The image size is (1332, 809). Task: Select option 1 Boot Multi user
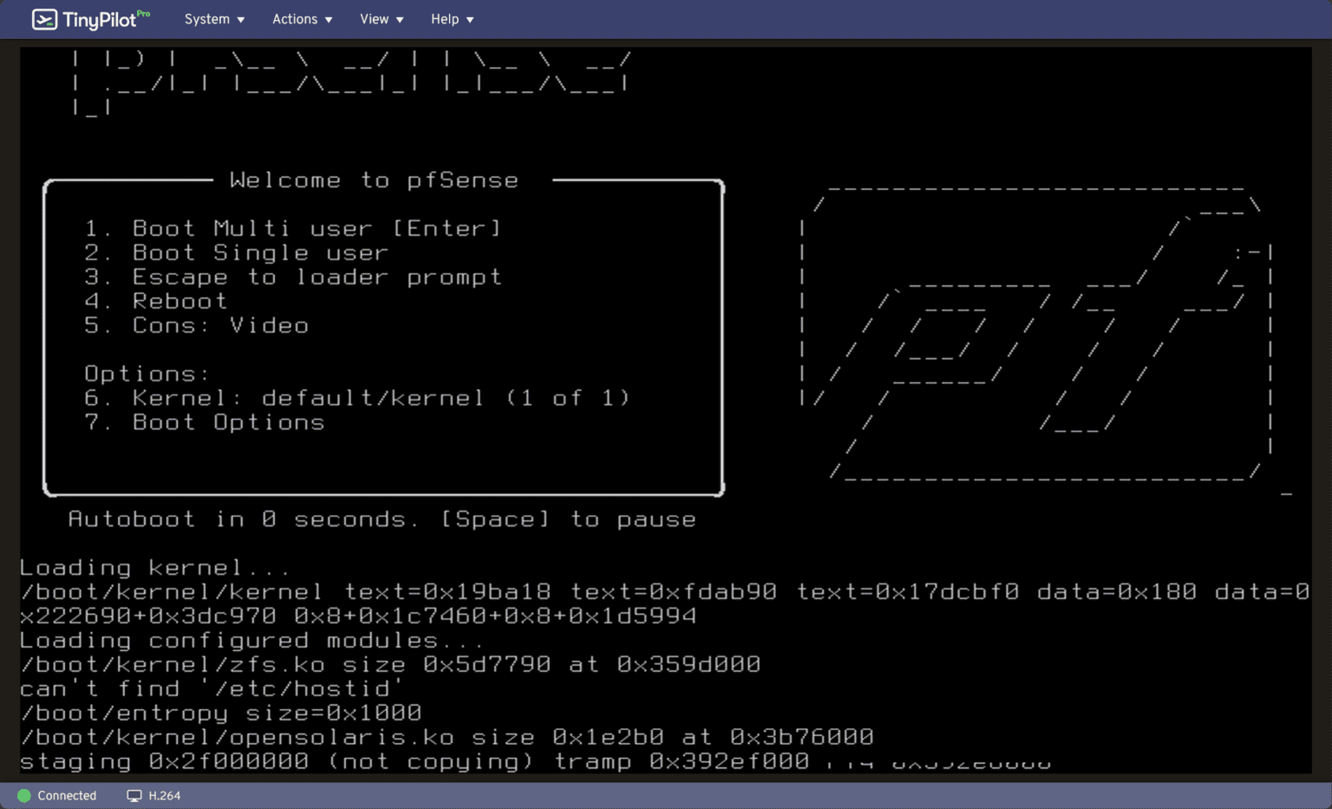click(292, 228)
